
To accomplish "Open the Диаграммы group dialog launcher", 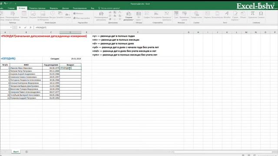I will click(x=133, y=23).
